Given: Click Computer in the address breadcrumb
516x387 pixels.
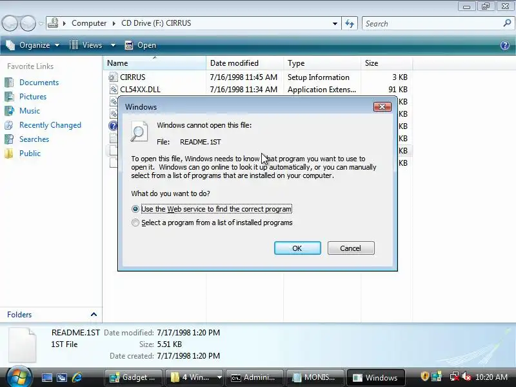Looking at the screenshot, I should point(89,23).
